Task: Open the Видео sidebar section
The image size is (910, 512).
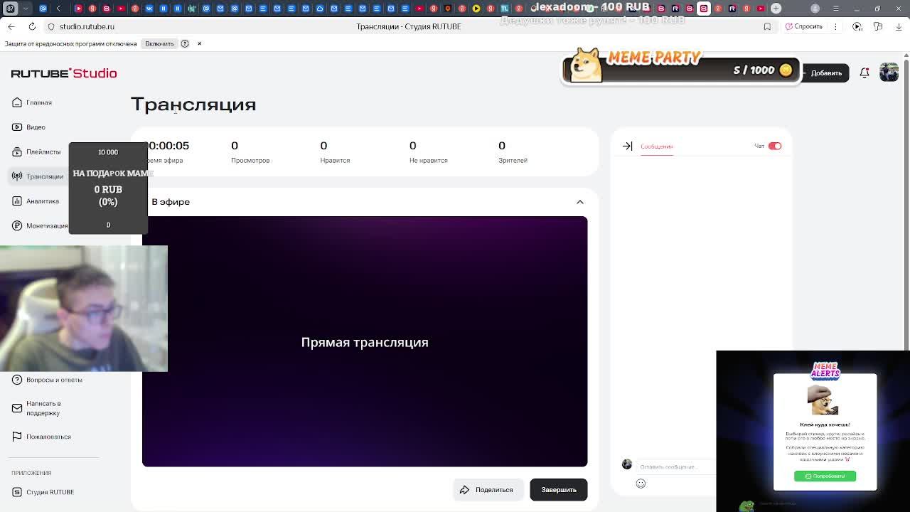Action: point(28,127)
